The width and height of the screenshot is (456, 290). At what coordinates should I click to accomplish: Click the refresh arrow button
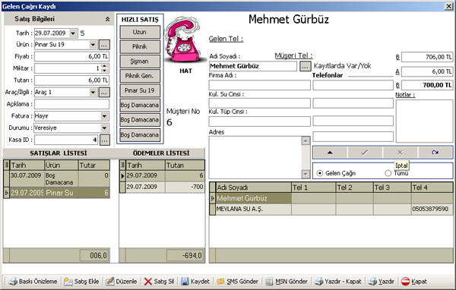(x=435, y=153)
